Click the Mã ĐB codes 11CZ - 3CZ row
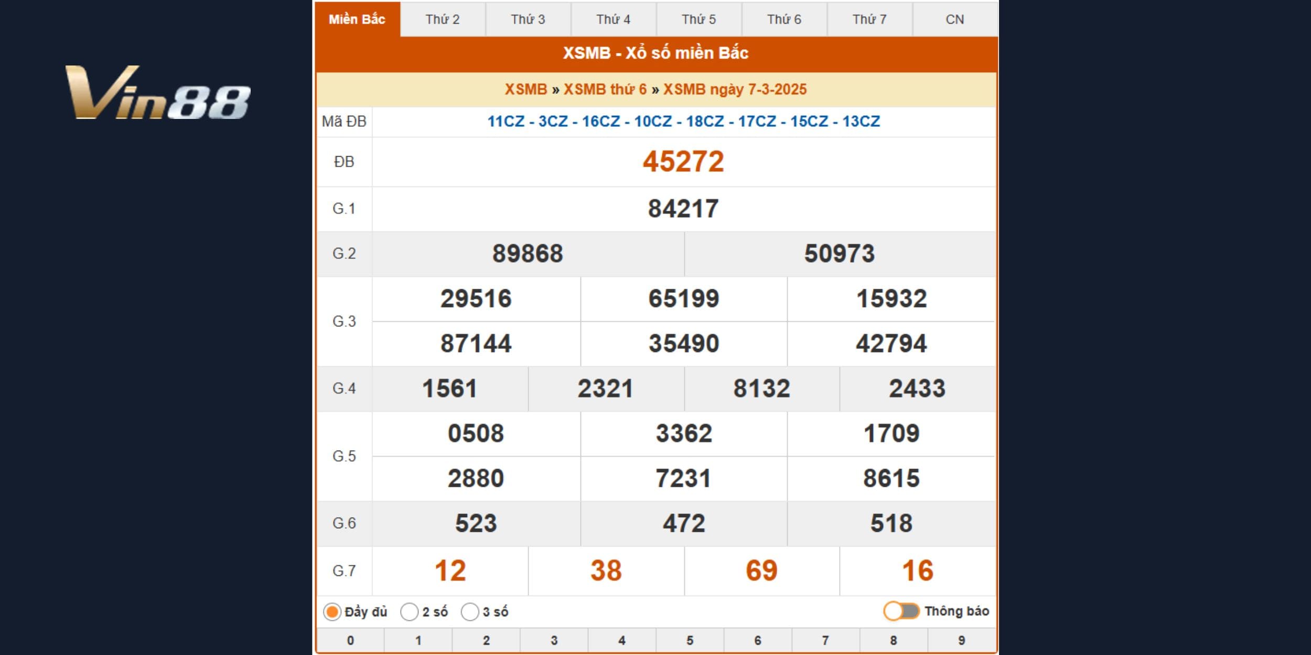1311x655 pixels. coord(683,122)
